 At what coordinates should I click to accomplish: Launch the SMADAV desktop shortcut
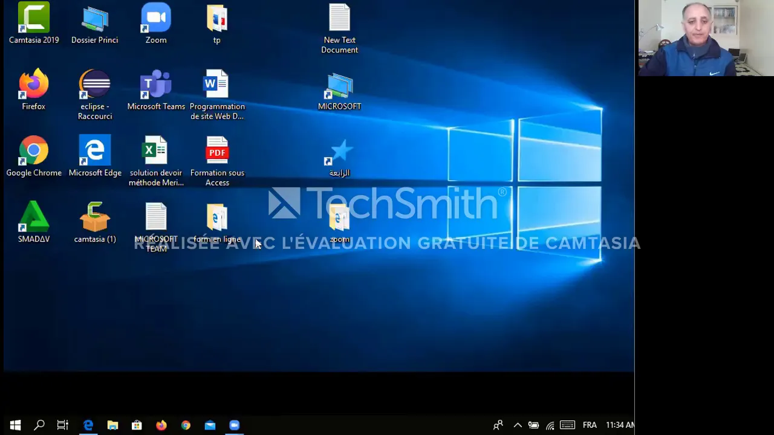coord(34,223)
